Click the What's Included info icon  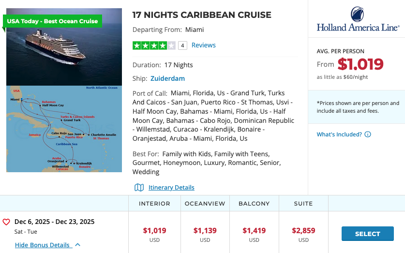[x=368, y=134]
